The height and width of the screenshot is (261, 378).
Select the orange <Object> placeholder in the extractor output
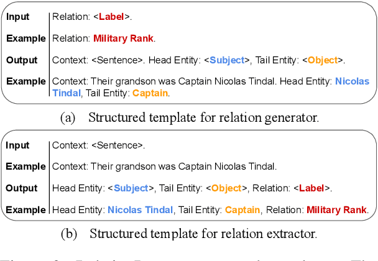tap(227, 188)
